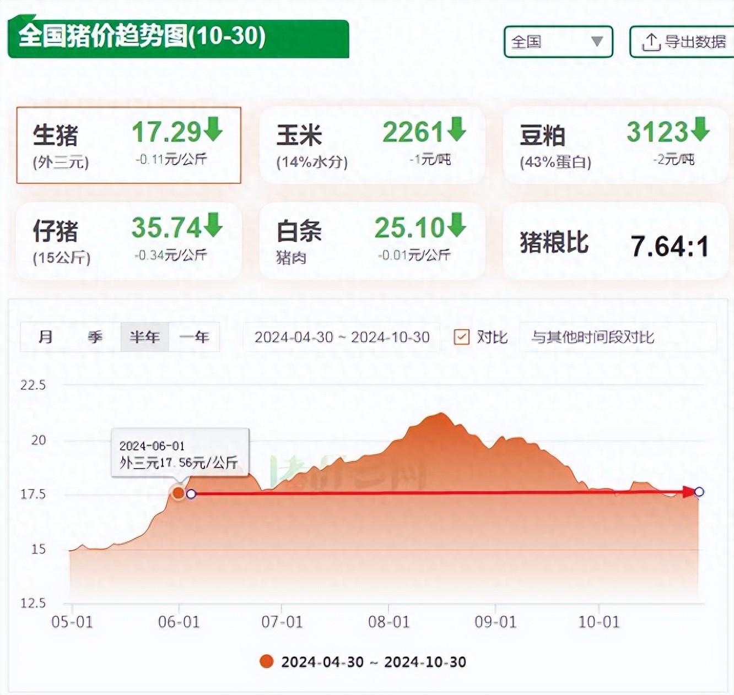The width and height of the screenshot is (734, 695).
Task: Click the green down arrow beside 35.74
Action: pos(213,225)
